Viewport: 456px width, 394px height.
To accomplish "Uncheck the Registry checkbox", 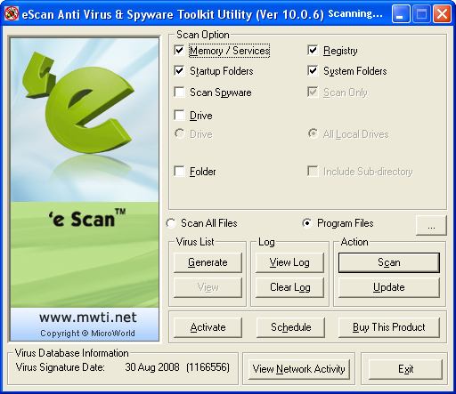I will (313, 50).
